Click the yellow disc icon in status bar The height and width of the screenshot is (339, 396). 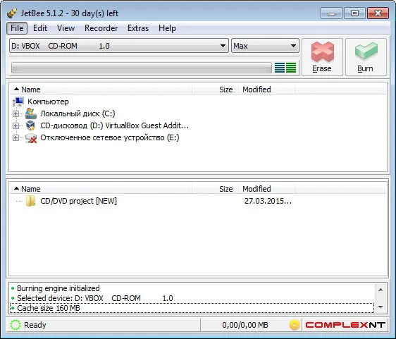295,325
